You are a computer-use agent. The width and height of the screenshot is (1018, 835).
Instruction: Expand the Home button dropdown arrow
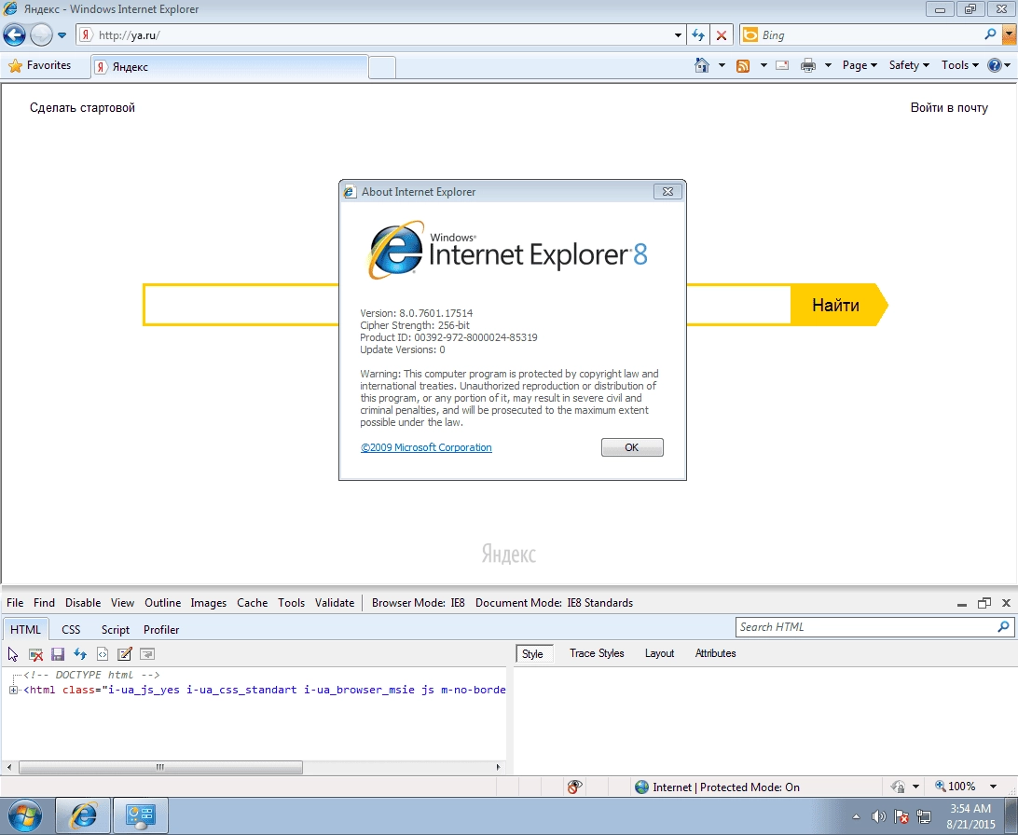pos(722,65)
